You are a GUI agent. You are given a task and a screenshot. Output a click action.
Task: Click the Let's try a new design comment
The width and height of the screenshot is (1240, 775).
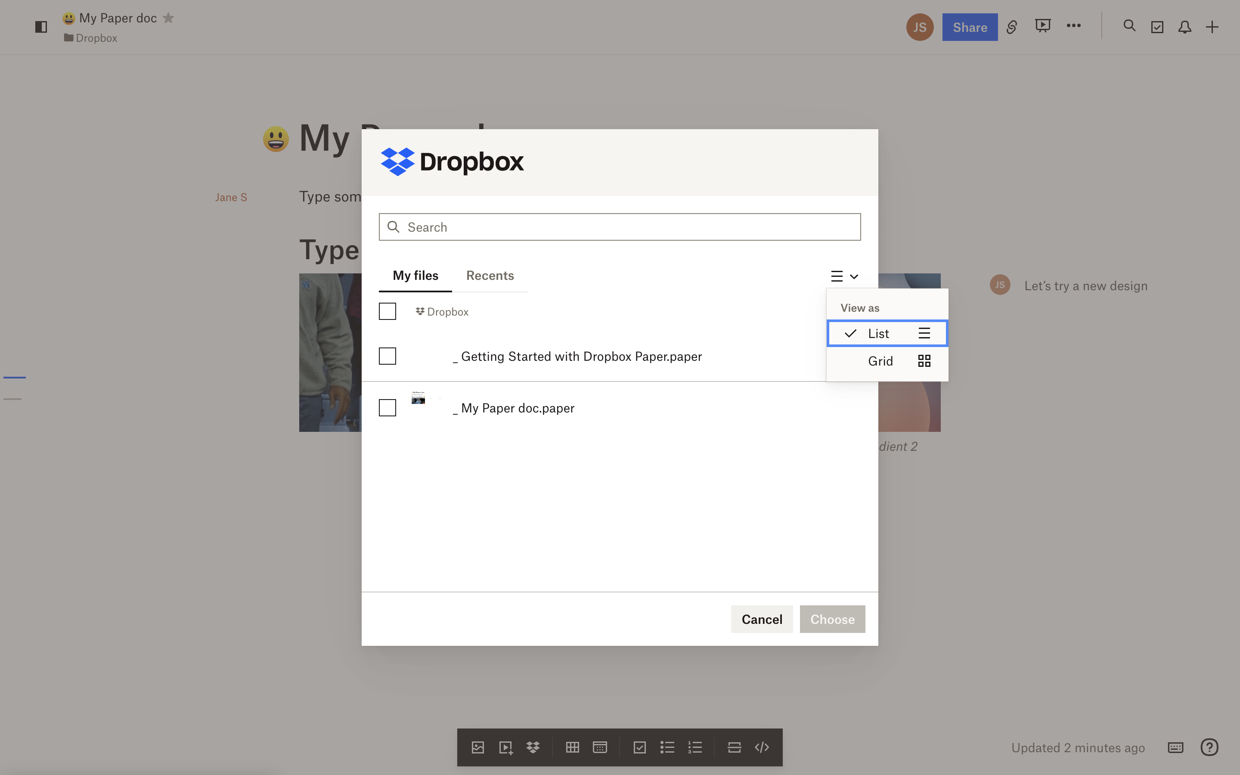pos(1086,286)
